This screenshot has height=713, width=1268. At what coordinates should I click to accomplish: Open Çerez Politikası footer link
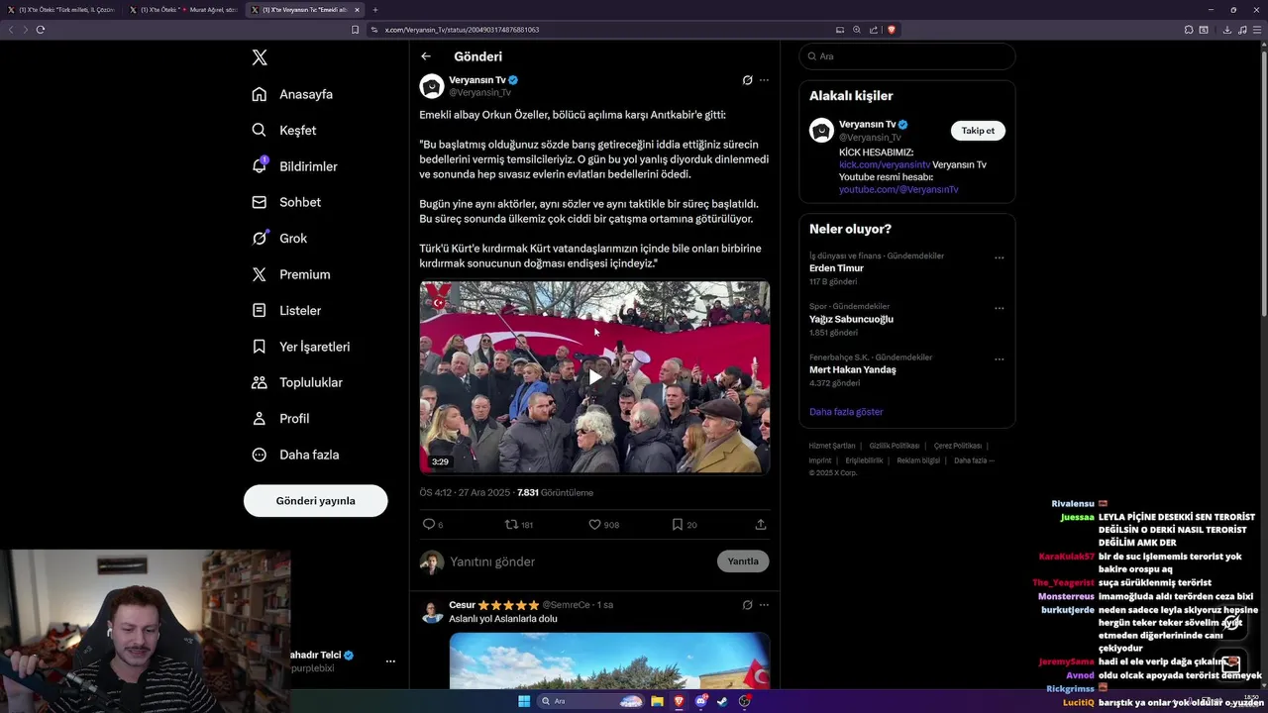tap(958, 446)
